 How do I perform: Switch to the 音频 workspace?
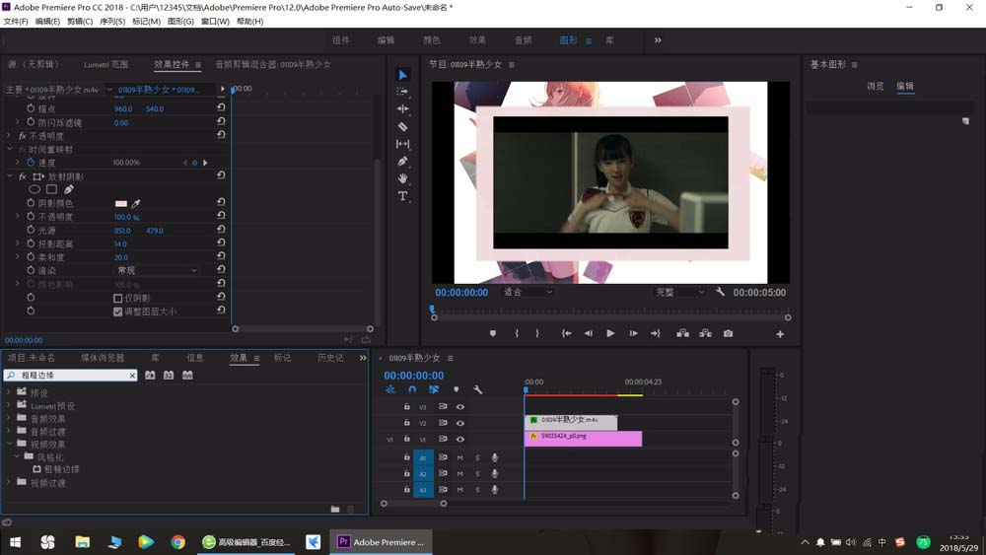[x=524, y=40]
